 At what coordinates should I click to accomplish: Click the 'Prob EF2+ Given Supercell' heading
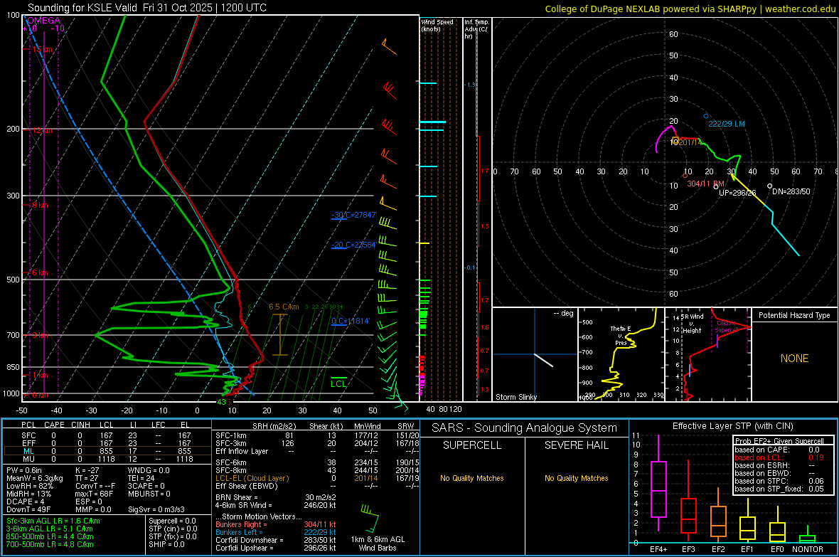coord(779,441)
